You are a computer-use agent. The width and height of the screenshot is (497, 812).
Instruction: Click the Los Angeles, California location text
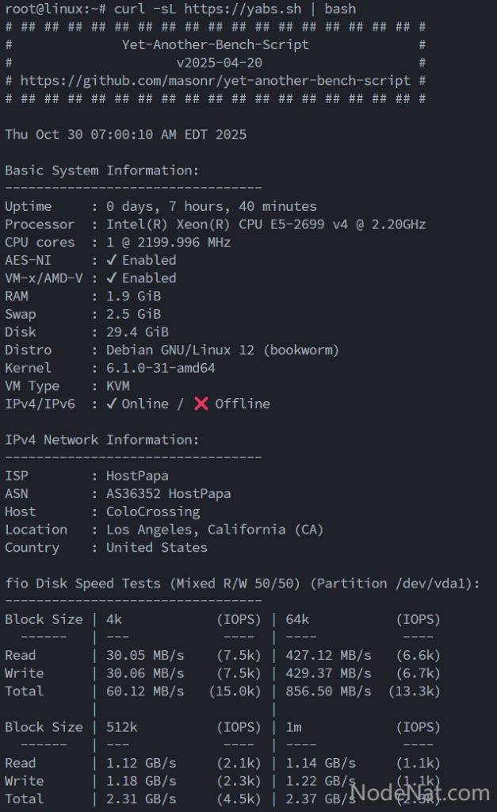click(215, 530)
